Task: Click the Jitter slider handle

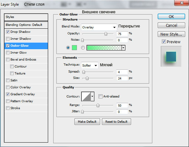Action: [82, 112]
